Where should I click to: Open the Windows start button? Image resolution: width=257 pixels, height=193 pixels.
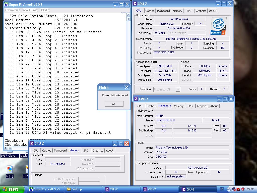pos(12,189)
